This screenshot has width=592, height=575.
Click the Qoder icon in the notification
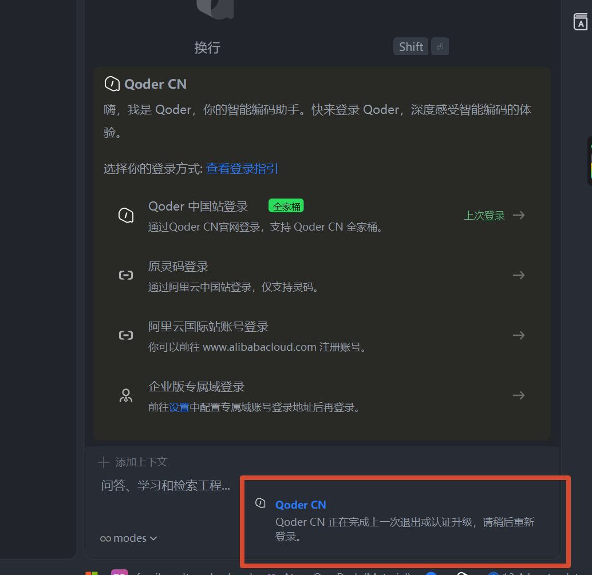tap(261, 502)
